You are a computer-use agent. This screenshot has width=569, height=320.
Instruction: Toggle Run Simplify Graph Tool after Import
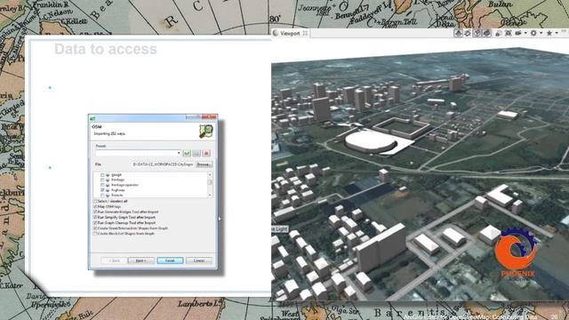click(95, 217)
